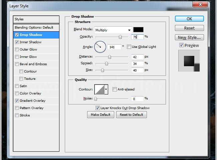
Task: Uncheck Layer Knocks Out Drop Shadow
Action: pos(97,108)
